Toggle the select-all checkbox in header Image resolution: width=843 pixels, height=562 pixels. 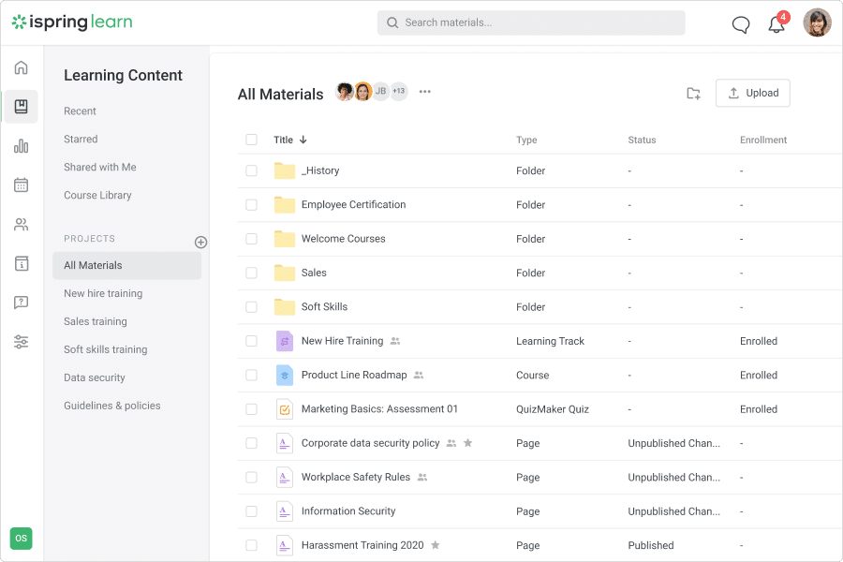point(251,140)
